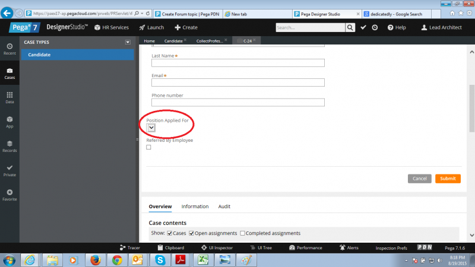Open the Records explorer icon
The width and height of the screenshot is (475, 267).
(x=9, y=146)
